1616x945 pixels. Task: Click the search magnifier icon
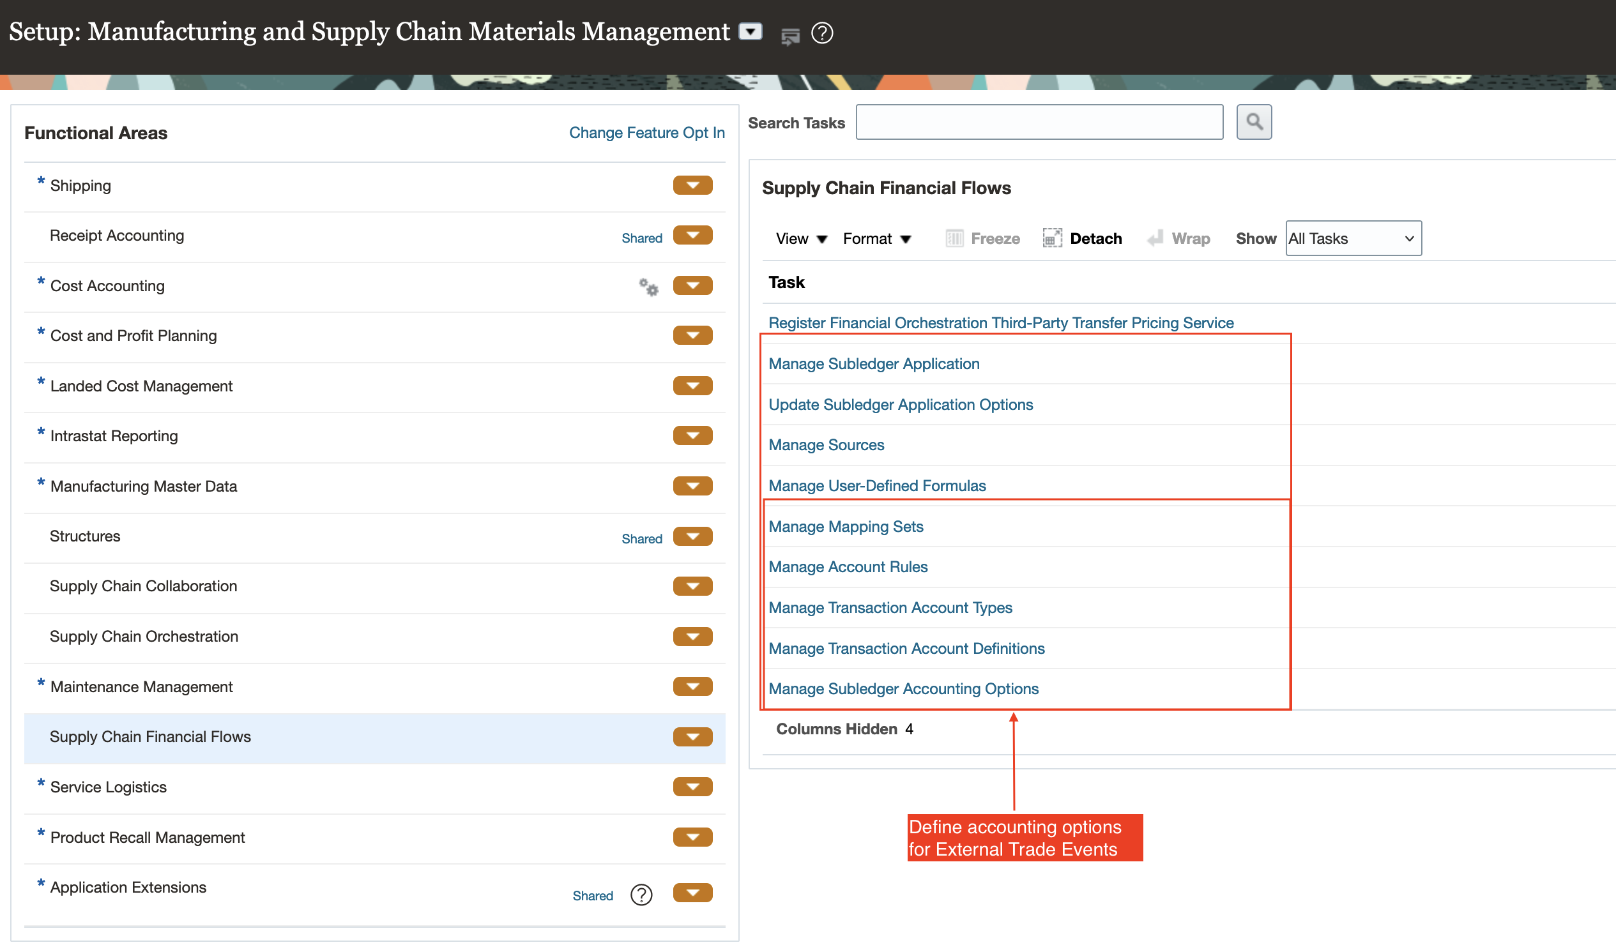pyautogui.click(x=1254, y=122)
